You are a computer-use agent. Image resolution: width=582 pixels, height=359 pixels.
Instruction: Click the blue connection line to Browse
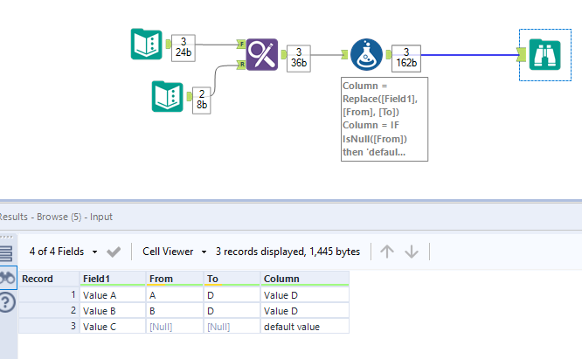pyautogui.click(x=469, y=55)
